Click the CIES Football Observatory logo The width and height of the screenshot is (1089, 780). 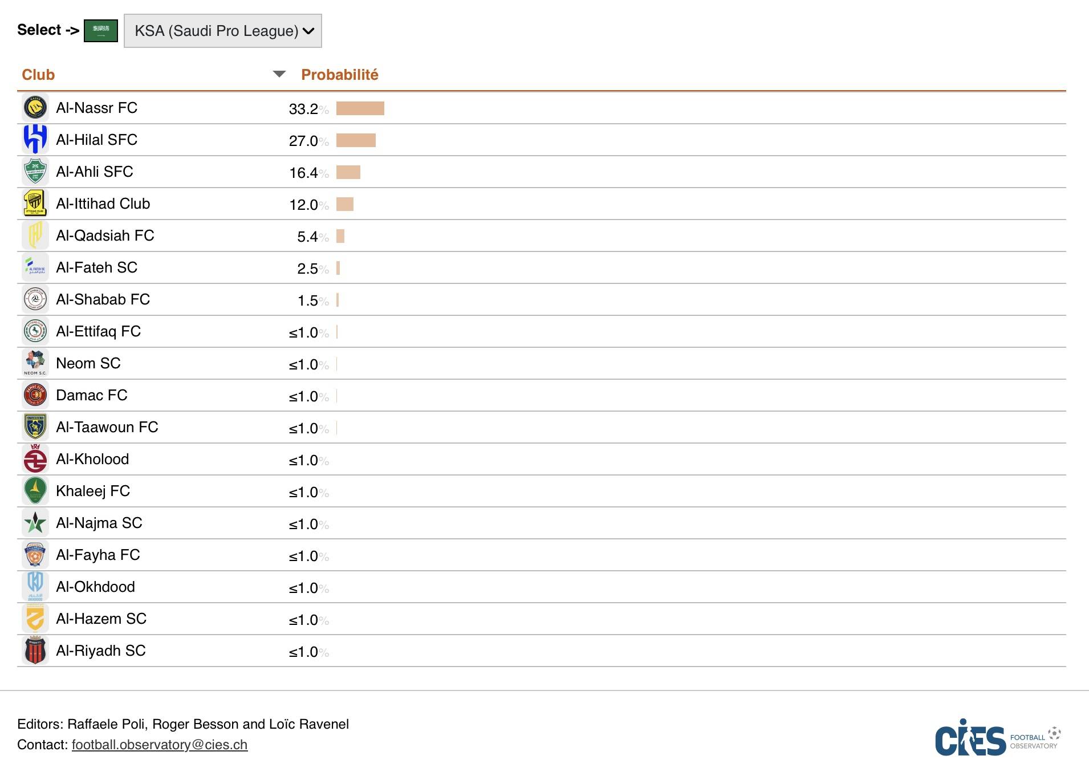pyautogui.click(x=998, y=738)
